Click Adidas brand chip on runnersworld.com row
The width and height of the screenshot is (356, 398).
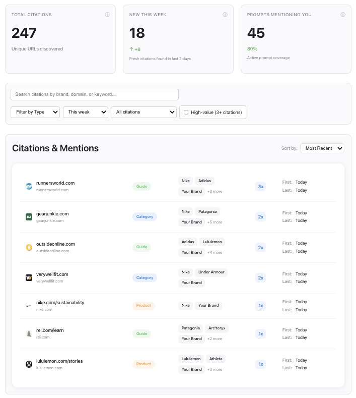point(204,181)
